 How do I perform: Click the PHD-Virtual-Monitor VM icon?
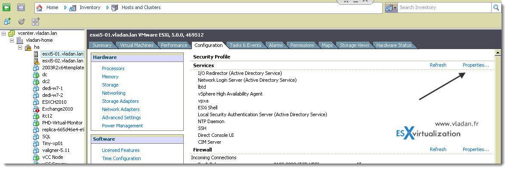tap(36, 123)
